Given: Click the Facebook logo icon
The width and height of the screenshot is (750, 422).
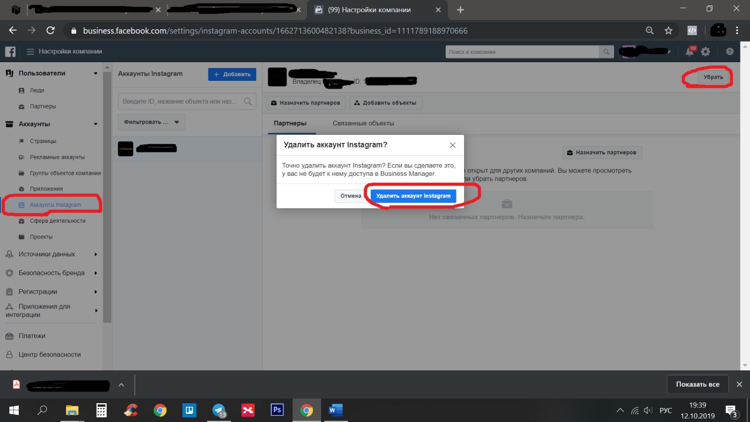Looking at the screenshot, I should [9, 52].
